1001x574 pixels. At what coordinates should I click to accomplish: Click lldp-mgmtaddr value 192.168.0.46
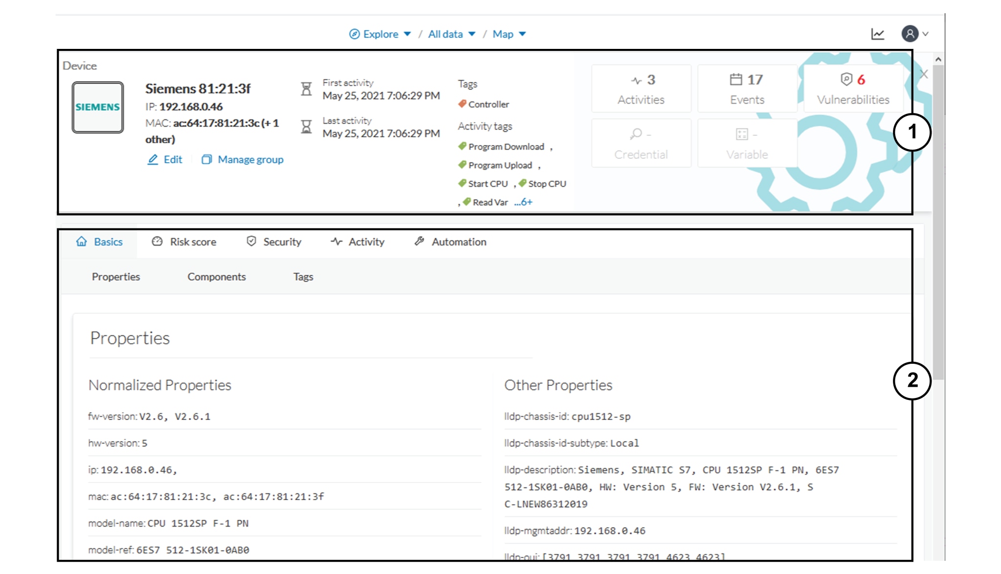click(610, 531)
